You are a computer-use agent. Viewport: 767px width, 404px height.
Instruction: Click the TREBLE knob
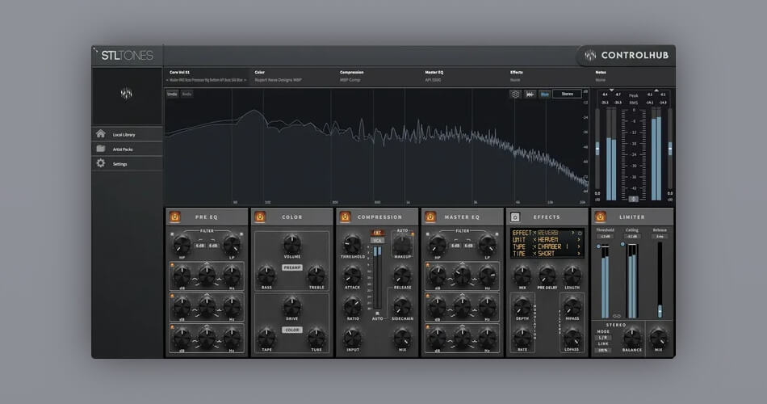point(316,275)
